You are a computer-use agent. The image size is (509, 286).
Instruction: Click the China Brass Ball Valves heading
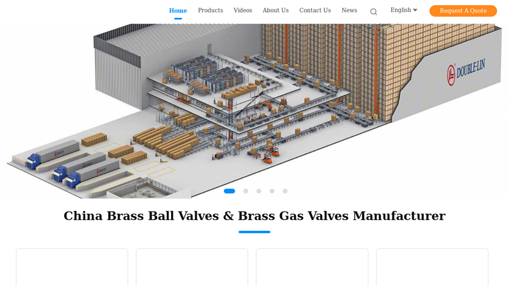[254, 215]
